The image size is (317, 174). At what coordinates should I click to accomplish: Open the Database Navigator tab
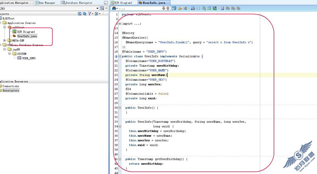(77, 3)
